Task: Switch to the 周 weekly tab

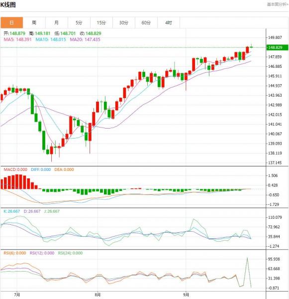Action: (34, 23)
